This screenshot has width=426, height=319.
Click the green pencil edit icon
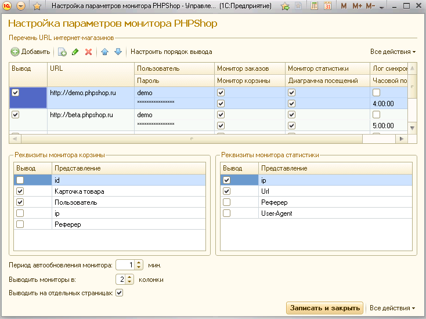pyautogui.click(x=75, y=52)
